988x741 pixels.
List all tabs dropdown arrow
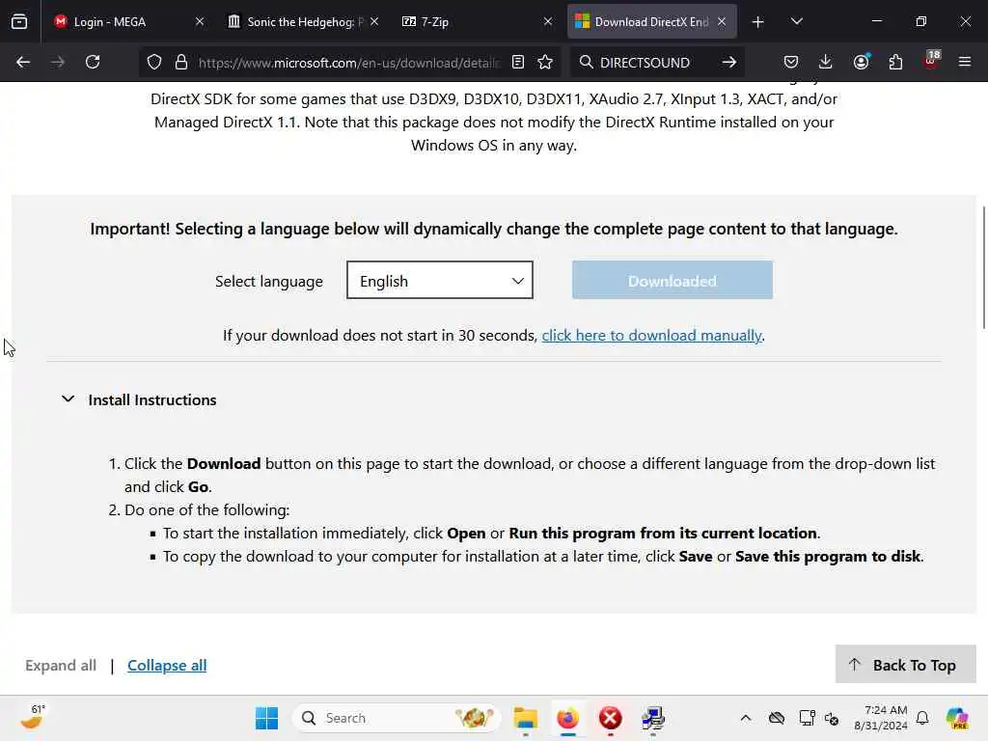click(796, 21)
